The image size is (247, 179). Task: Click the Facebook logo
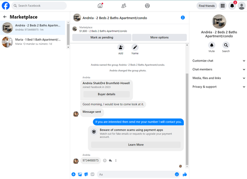[x=6, y=6]
